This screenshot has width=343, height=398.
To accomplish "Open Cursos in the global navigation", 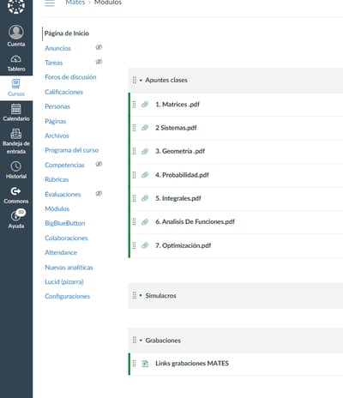I will 16,87.
